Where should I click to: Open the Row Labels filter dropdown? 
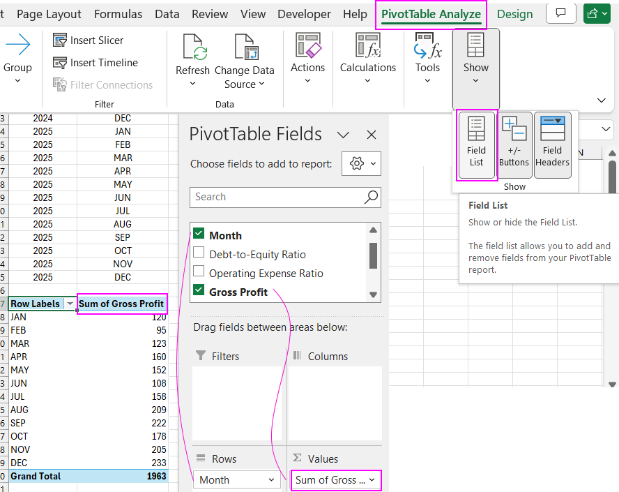pyautogui.click(x=70, y=304)
